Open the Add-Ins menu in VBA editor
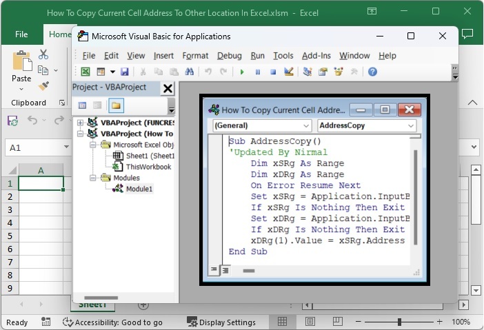 tap(316, 56)
